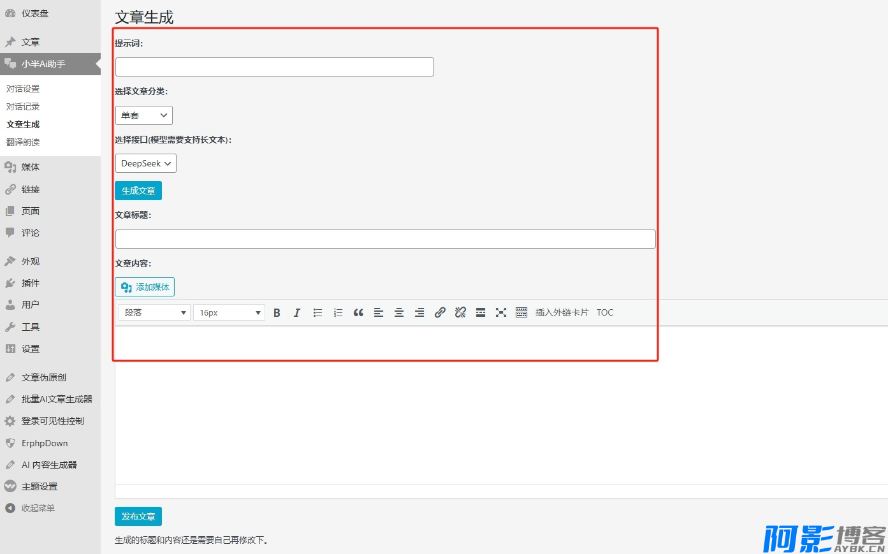Viewport: 888px width, 554px height.
Task: Open the 选择文章分类 category dropdown
Action: [144, 115]
